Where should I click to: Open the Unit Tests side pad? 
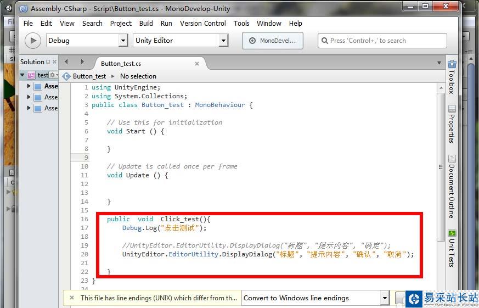pos(452,248)
